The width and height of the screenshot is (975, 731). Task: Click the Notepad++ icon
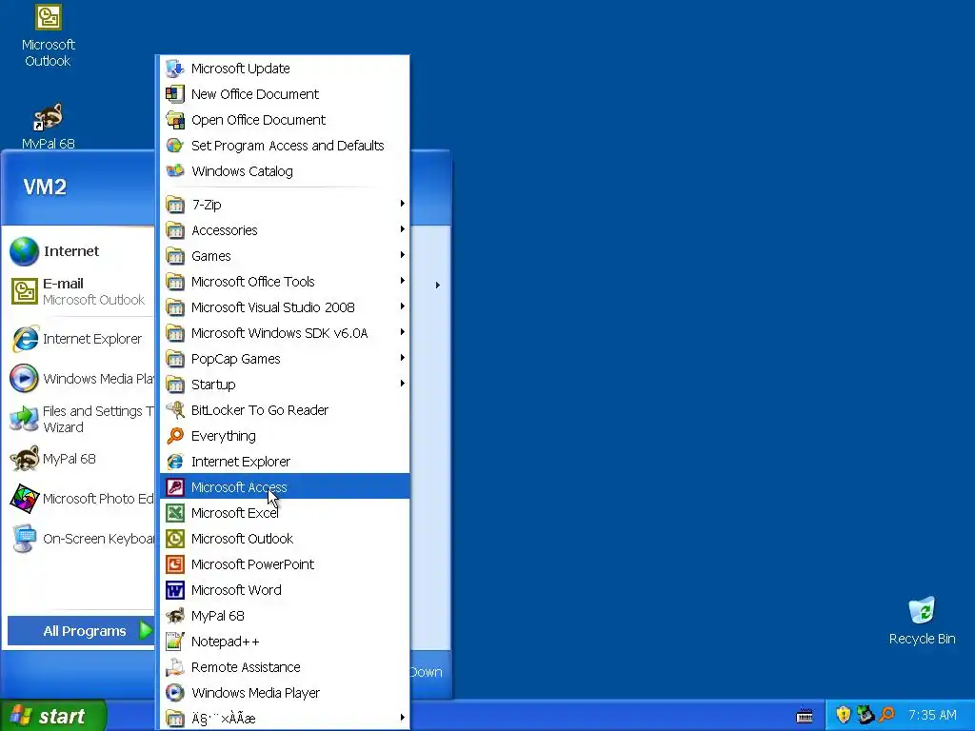tap(175, 642)
